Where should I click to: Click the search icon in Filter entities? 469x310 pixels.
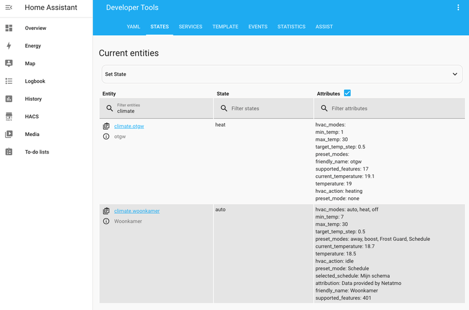coord(110,108)
